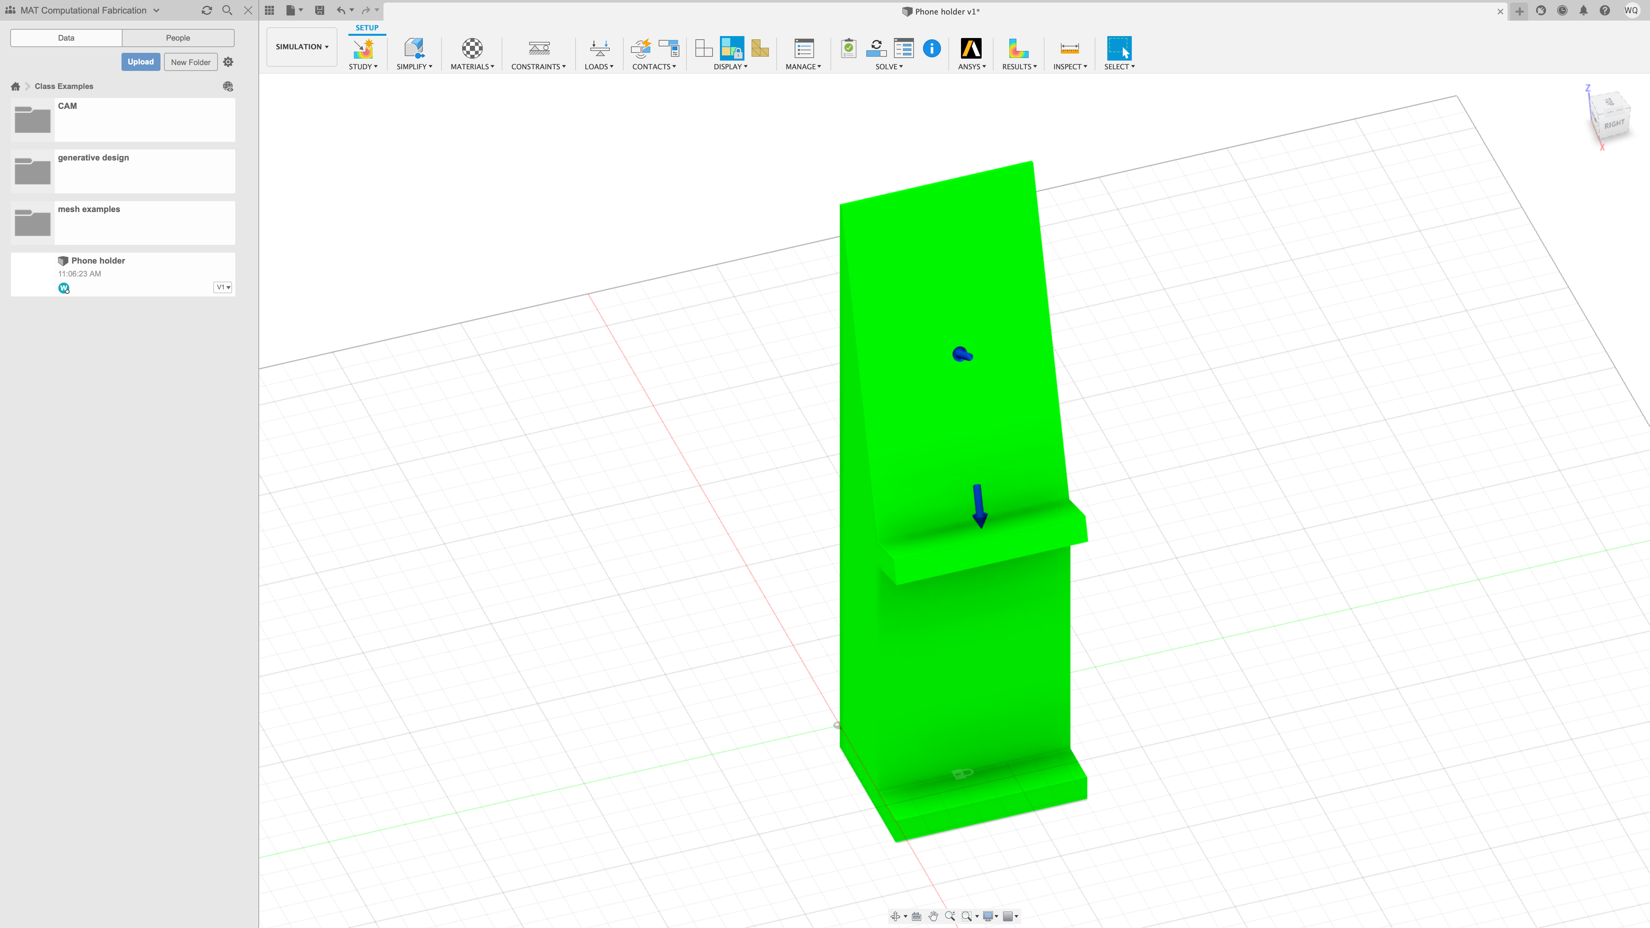Click the Results contour icon
This screenshot has width=1650, height=928.
coord(1018,49)
